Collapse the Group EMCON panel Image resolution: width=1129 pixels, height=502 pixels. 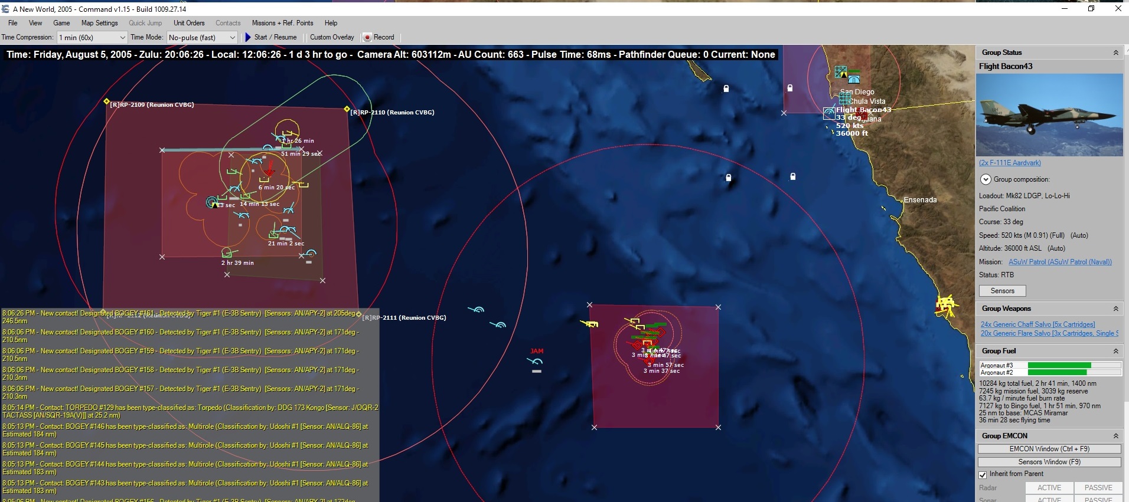[x=1115, y=436]
